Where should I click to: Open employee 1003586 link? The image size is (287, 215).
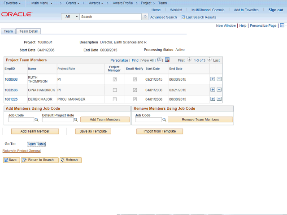coord(11,90)
